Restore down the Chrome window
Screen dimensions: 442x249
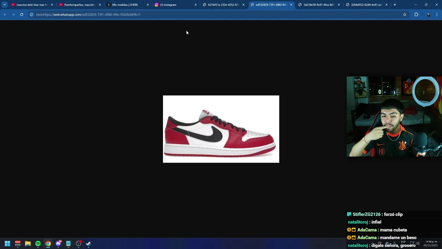[426, 5]
